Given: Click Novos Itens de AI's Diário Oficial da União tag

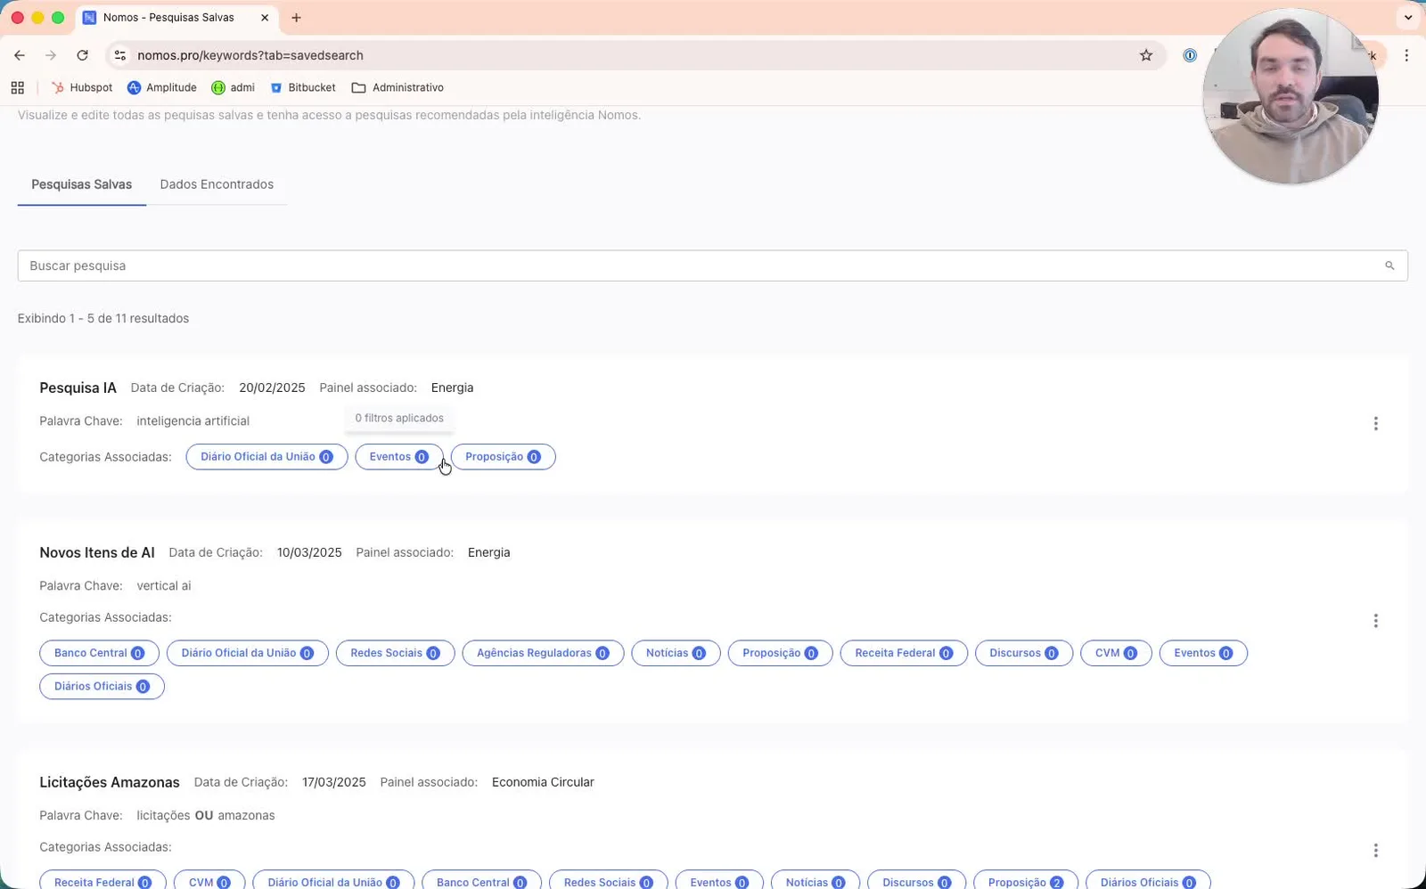Looking at the screenshot, I should 248,653.
